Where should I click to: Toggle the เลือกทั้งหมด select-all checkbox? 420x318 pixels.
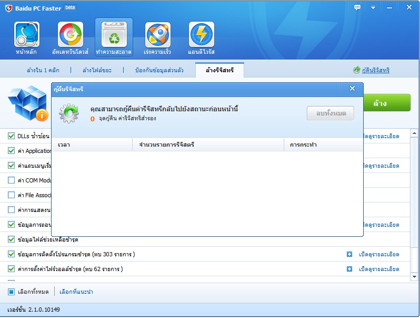pyautogui.click(x=12, y=292)
